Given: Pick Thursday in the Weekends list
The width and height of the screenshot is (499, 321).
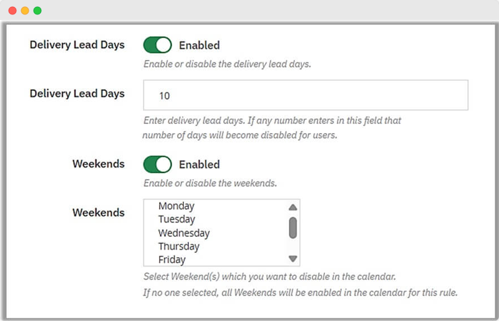Looking at the screenshot, I should click(180, 246).
